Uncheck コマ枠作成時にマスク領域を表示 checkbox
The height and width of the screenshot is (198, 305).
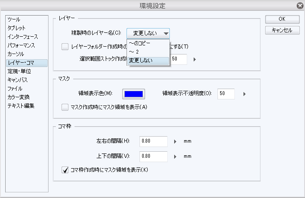(x=65, y=170)
